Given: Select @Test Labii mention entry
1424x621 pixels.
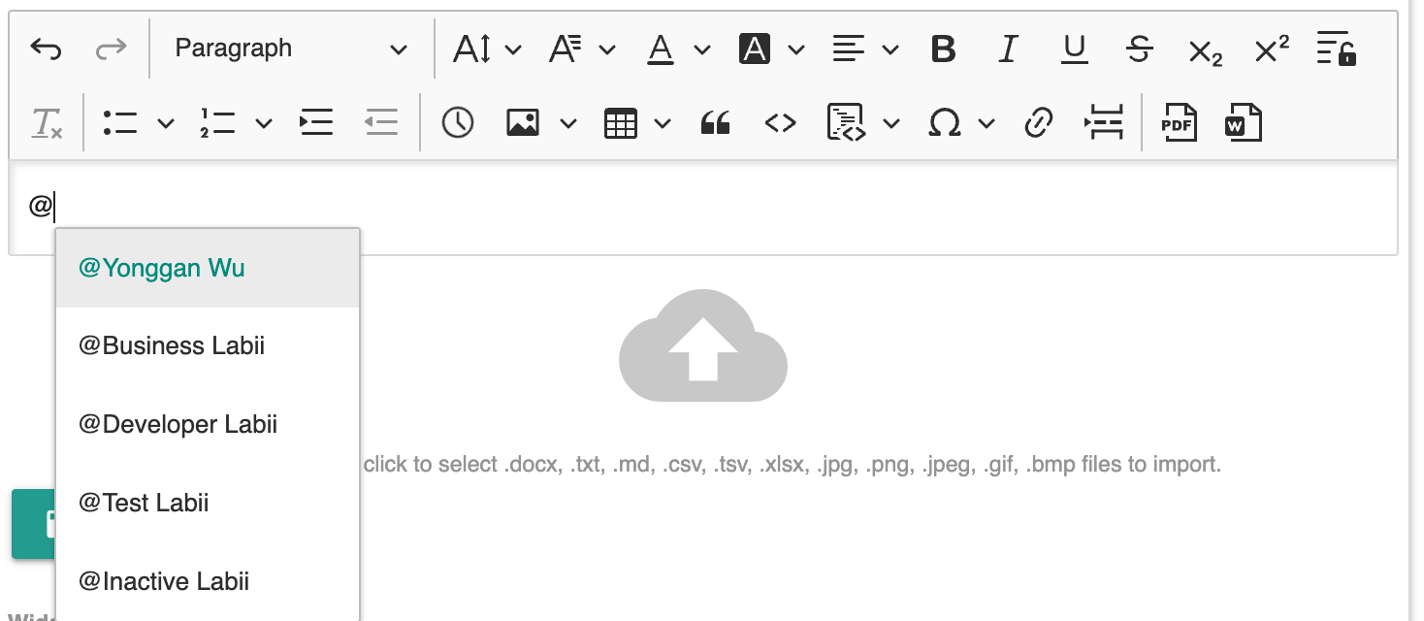Looking at the screenshot, I should (x=208, y=504).
